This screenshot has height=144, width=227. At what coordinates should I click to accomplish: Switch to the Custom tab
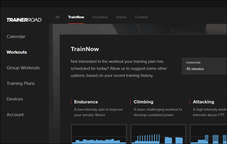pos(141,17)
